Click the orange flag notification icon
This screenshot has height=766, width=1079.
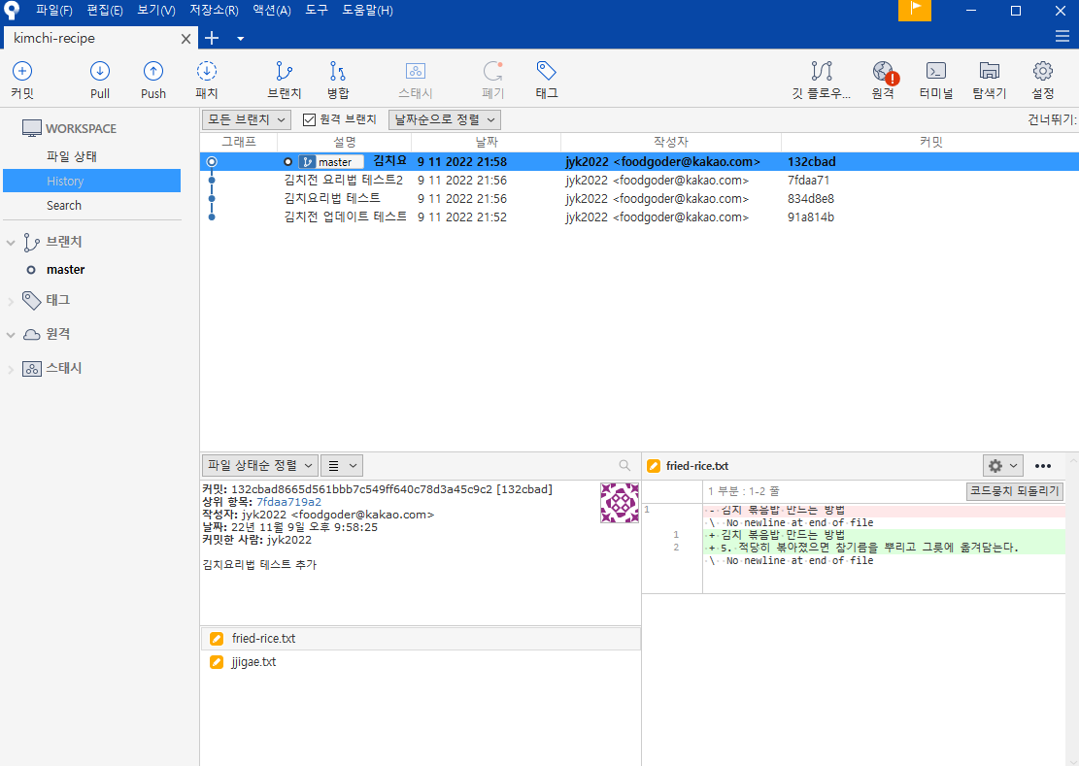(x=915, y=11)
